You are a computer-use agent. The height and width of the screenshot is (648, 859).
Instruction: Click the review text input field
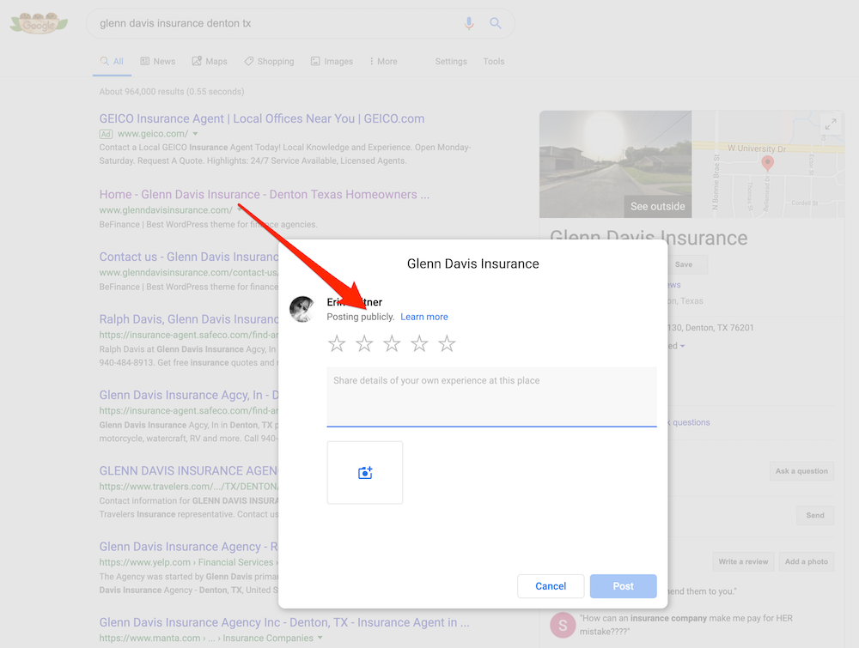click(492, 397)
